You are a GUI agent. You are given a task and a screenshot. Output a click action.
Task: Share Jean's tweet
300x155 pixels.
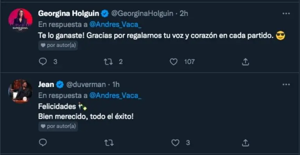[245, 143]
